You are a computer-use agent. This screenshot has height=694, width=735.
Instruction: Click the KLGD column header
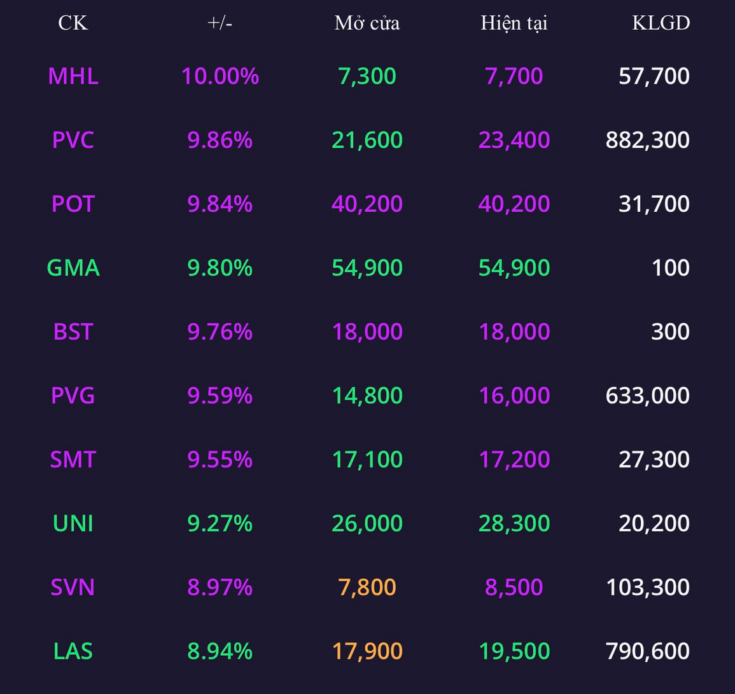(661, 23)
